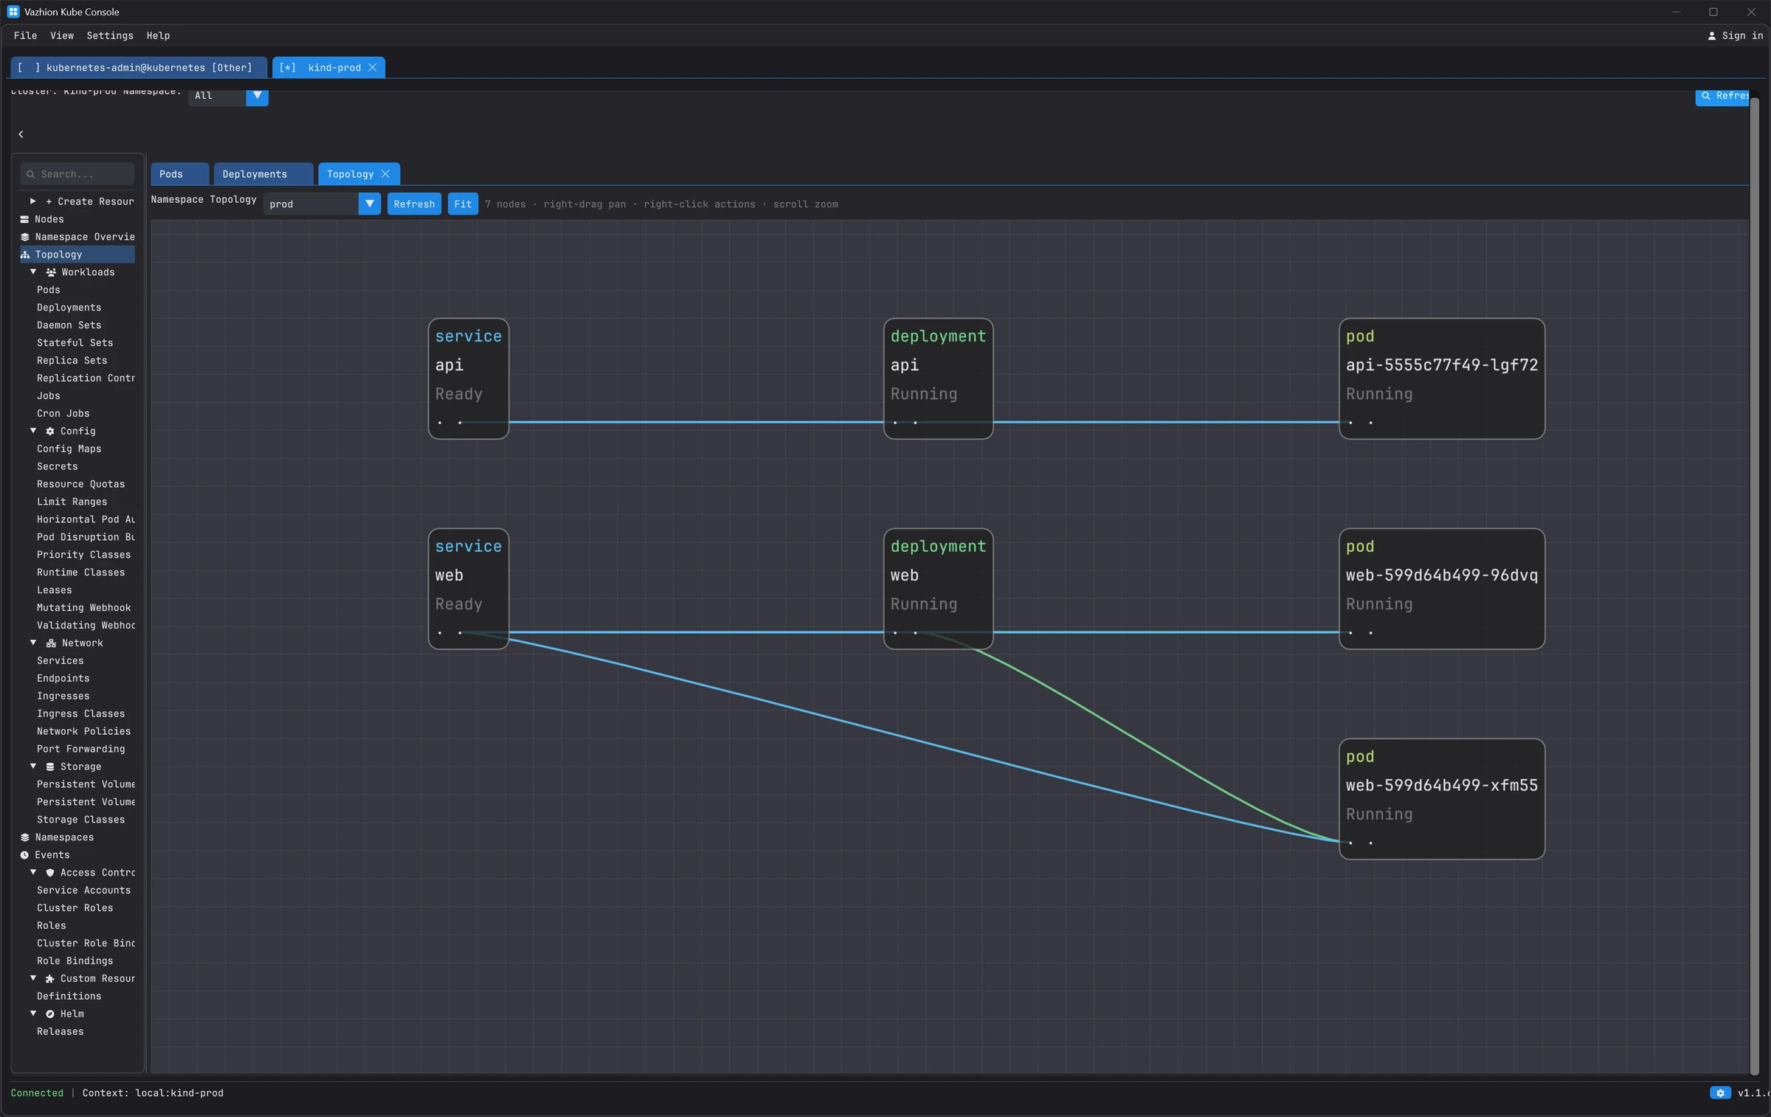Expand the Create Resource tree item
The width and height of the screenshot is (1771, 1117).
(32, 201)
